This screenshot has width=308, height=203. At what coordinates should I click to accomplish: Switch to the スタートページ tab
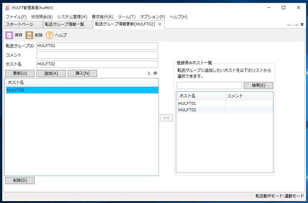(23, 24)
